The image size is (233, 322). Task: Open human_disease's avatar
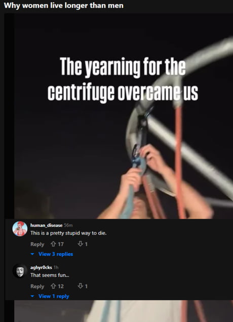20,229
